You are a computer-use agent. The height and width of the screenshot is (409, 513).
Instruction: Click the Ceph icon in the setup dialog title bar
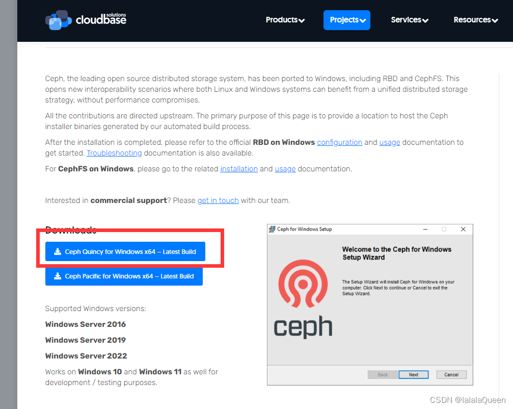coord(272,229)
